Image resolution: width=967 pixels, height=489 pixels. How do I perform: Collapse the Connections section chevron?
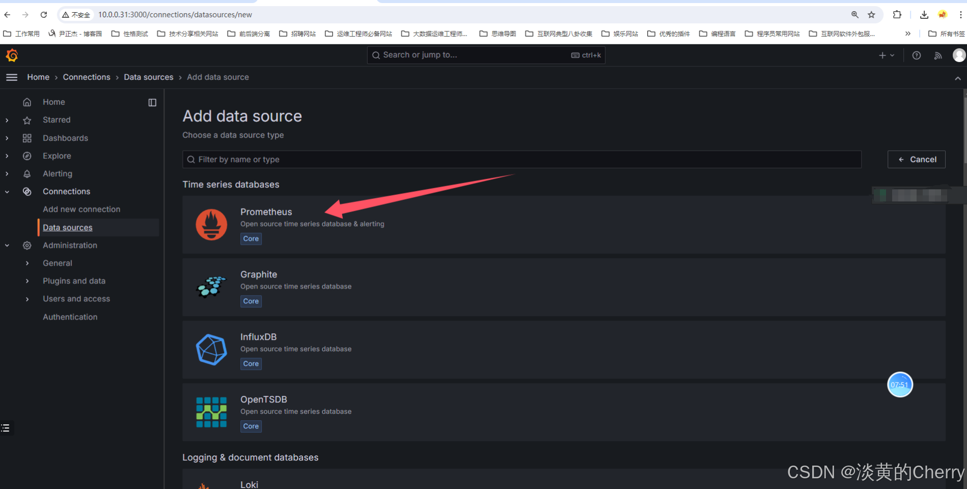point(7,192)
